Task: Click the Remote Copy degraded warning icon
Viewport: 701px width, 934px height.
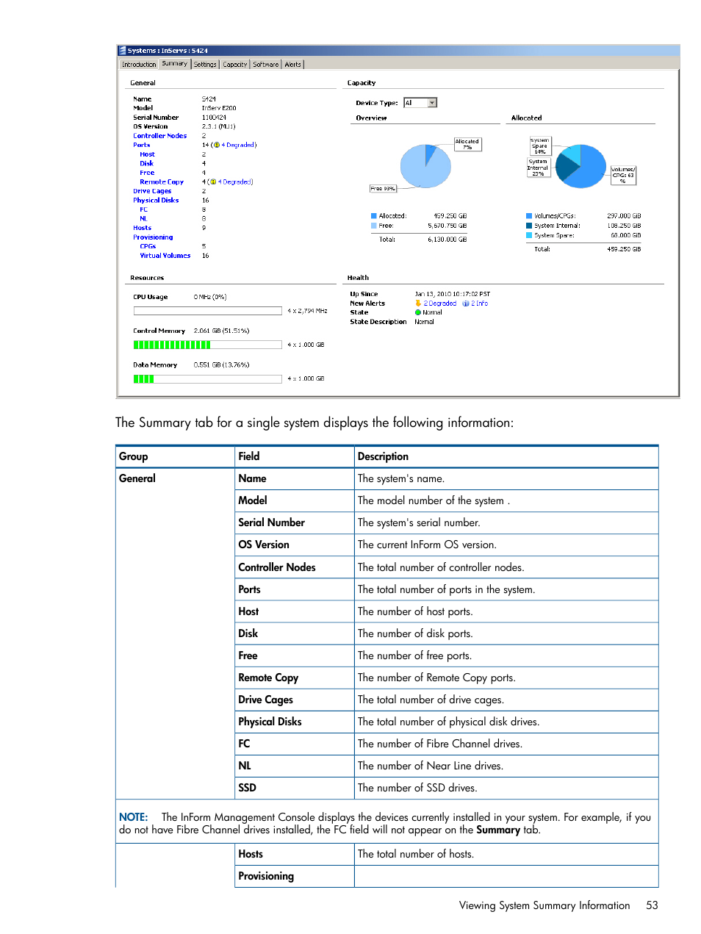Action: pos(213,182)
